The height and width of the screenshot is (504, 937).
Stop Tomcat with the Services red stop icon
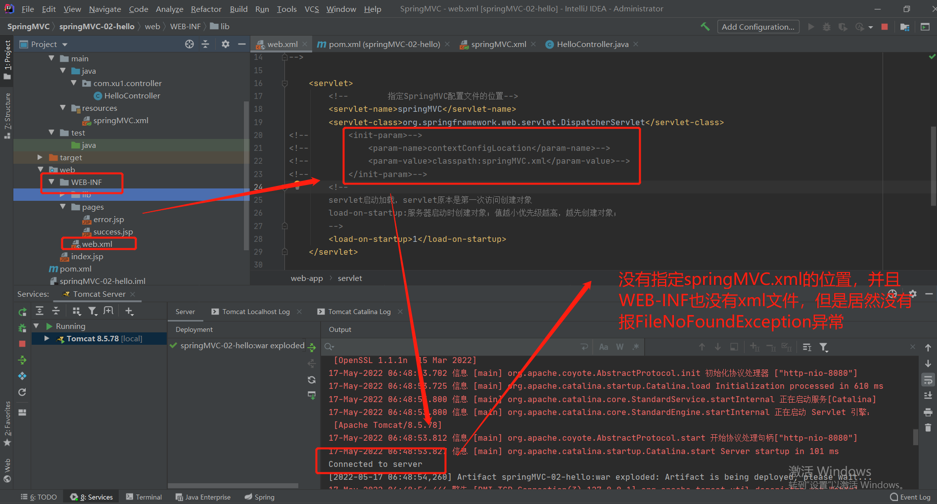[22, 344]
